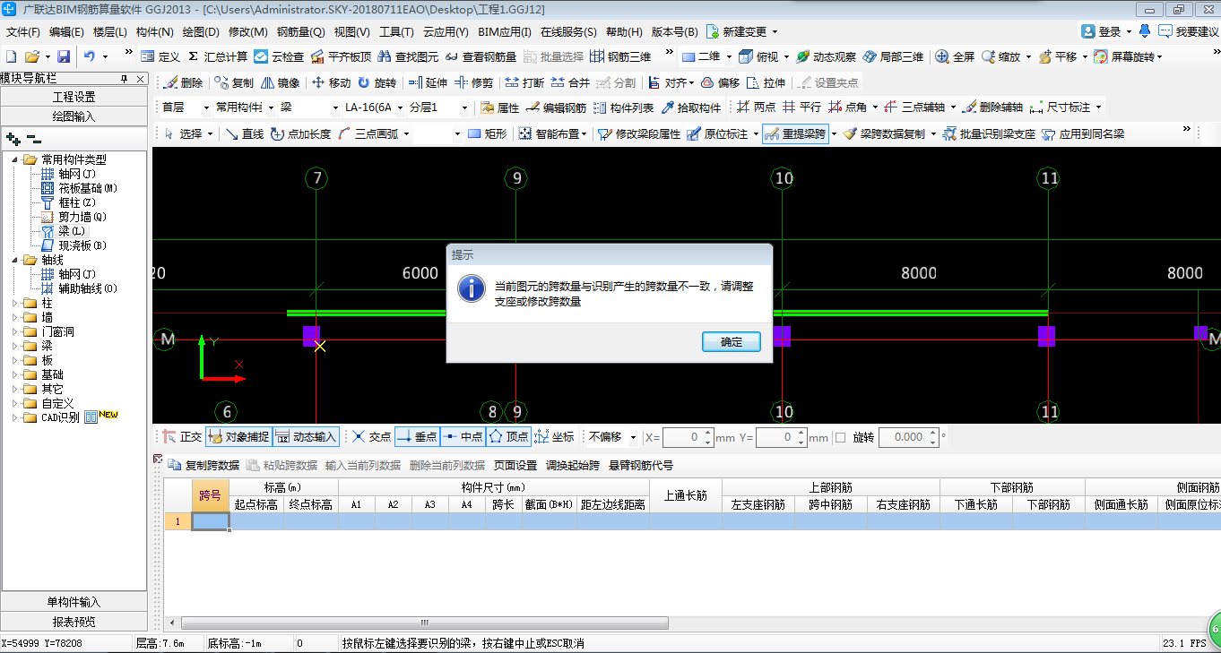This screenshot has height=653, width=1221.
Task: Open the 钢筋量(Q) menu
Action: coord(301,31)
